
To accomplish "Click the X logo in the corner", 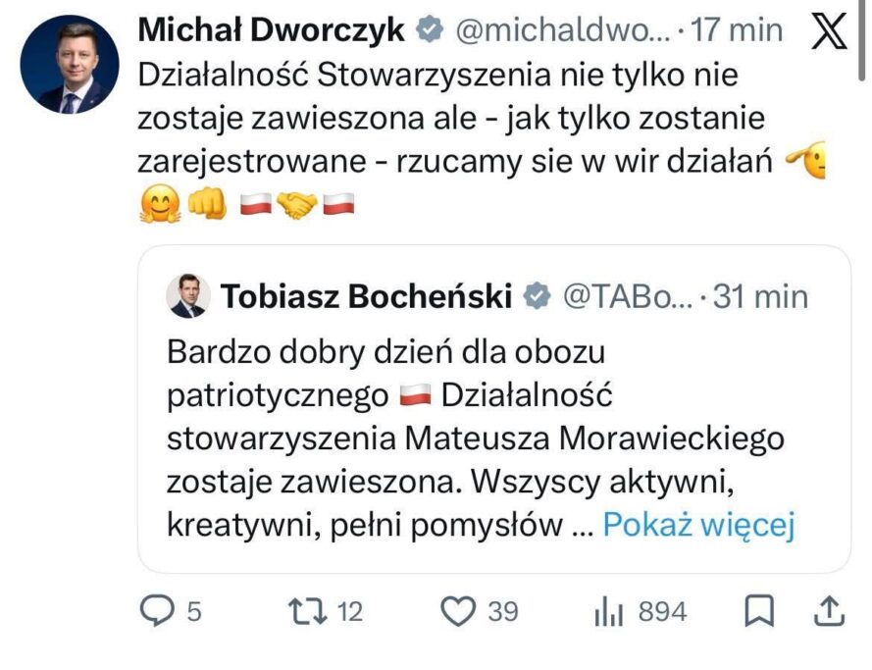I will [832, 32].
